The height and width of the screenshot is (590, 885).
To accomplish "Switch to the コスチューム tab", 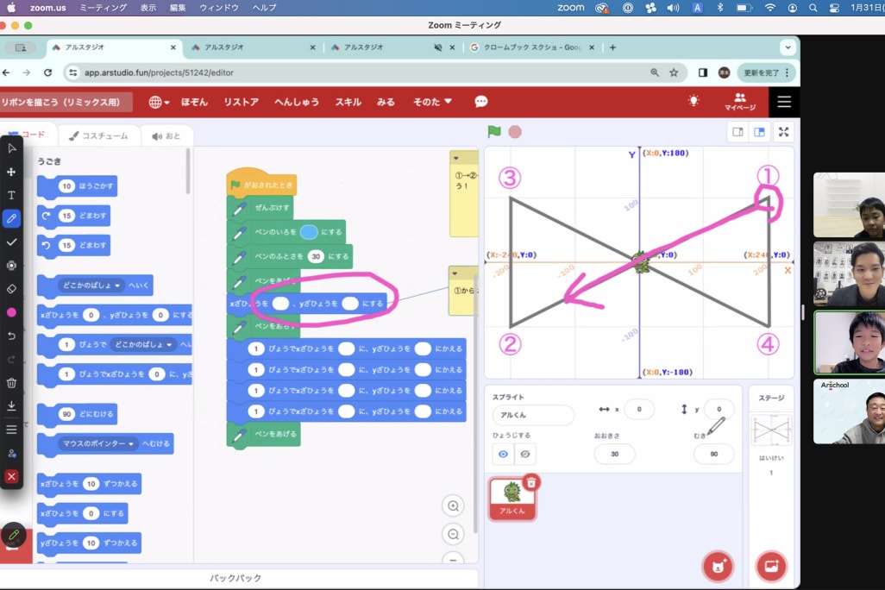I will pos(98,135).
